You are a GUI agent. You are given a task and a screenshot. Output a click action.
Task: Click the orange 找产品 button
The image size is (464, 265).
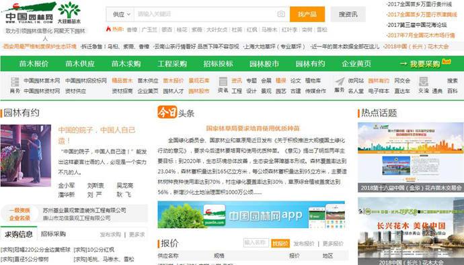[307, 14]
